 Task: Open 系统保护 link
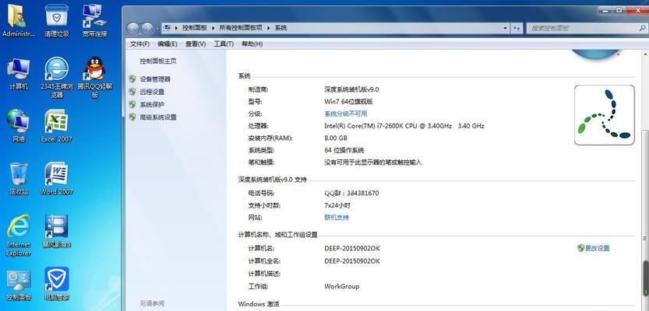pyautogui.click(x=152, y=104)
